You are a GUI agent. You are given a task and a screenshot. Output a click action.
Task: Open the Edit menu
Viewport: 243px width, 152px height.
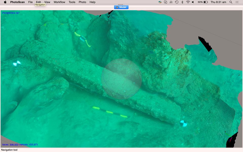(38, 2)
